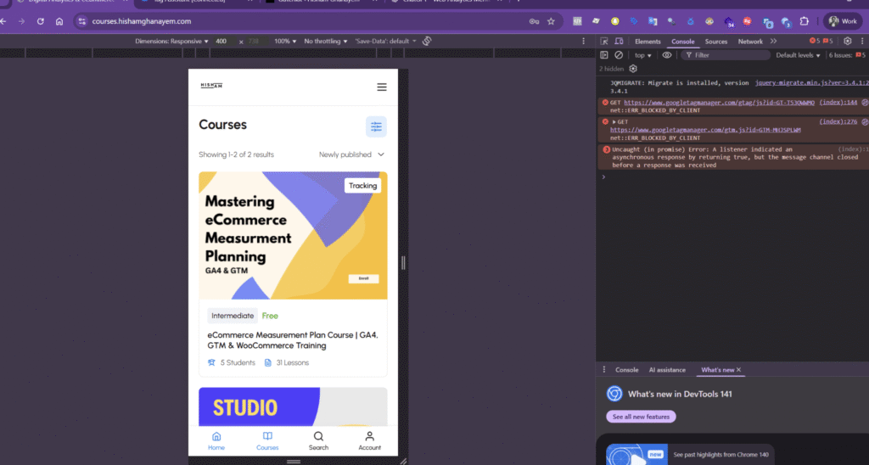
Task: Switch to the Elements tab
Action: pos(648,41)
